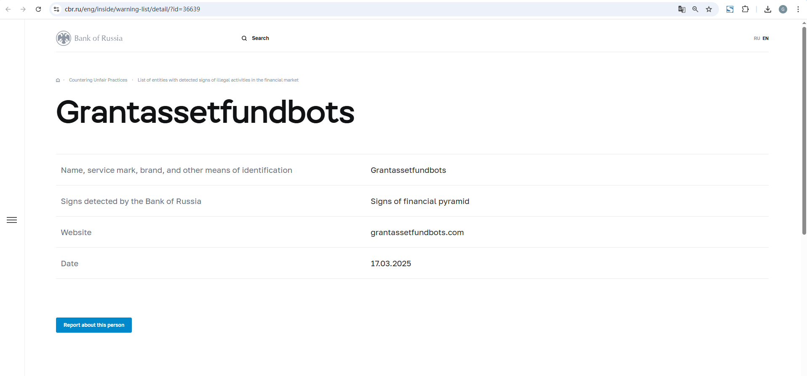Viewport: 807px width, 376px height.
Task: Open the browser extensions puzzle icon
Action: (745, 9)
